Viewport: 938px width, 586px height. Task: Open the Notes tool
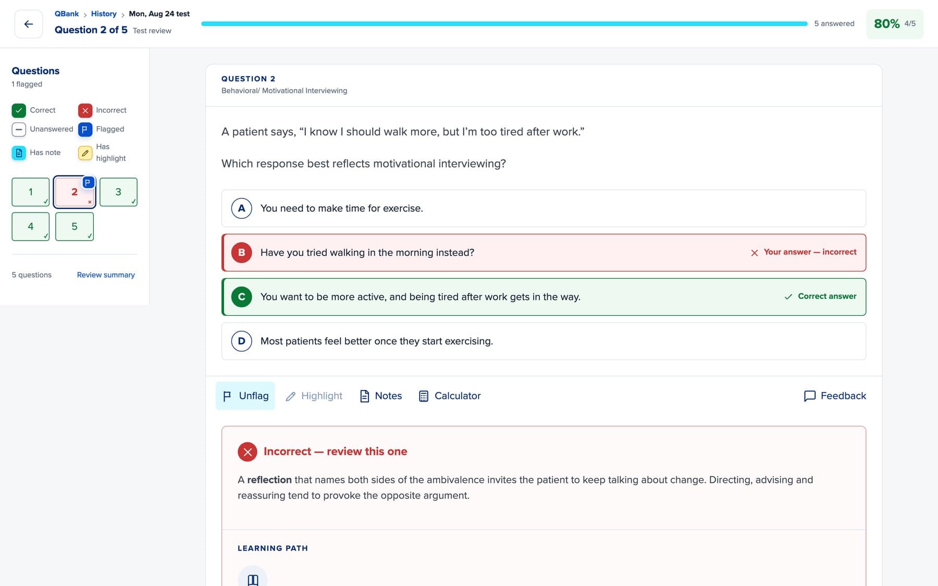tap(381, 396)
